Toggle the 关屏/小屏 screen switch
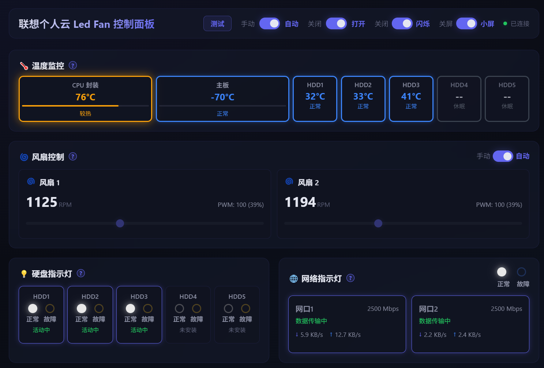The width and height of the screenshot is (544, 368). pyautogui.click(x=466, y=23)
